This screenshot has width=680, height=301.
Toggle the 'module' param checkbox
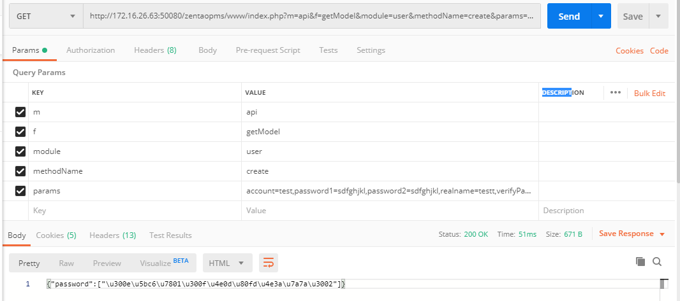coord(20,151)
